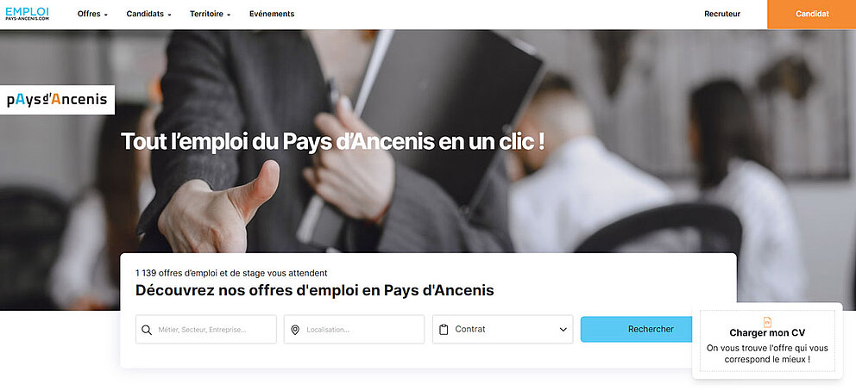Viewport: 856px width, 390px height.
Task: Click the Pays d'Ancenis logo badge
Action: tap(57, 100)
